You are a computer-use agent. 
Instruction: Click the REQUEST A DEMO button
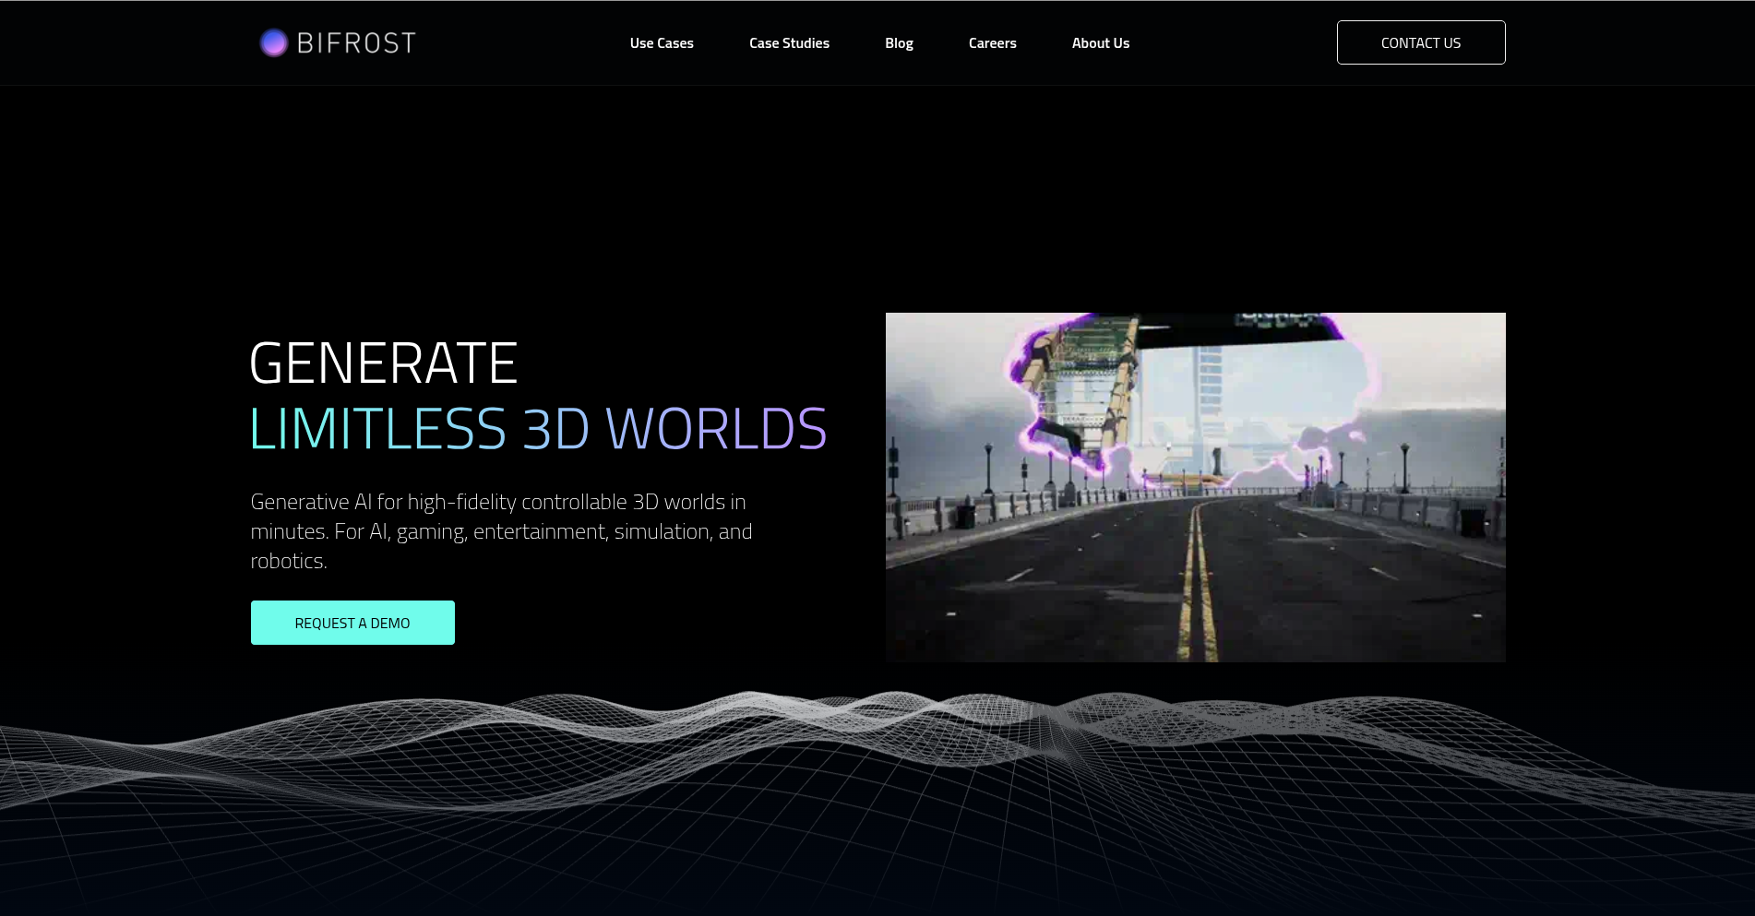(352, 623)
